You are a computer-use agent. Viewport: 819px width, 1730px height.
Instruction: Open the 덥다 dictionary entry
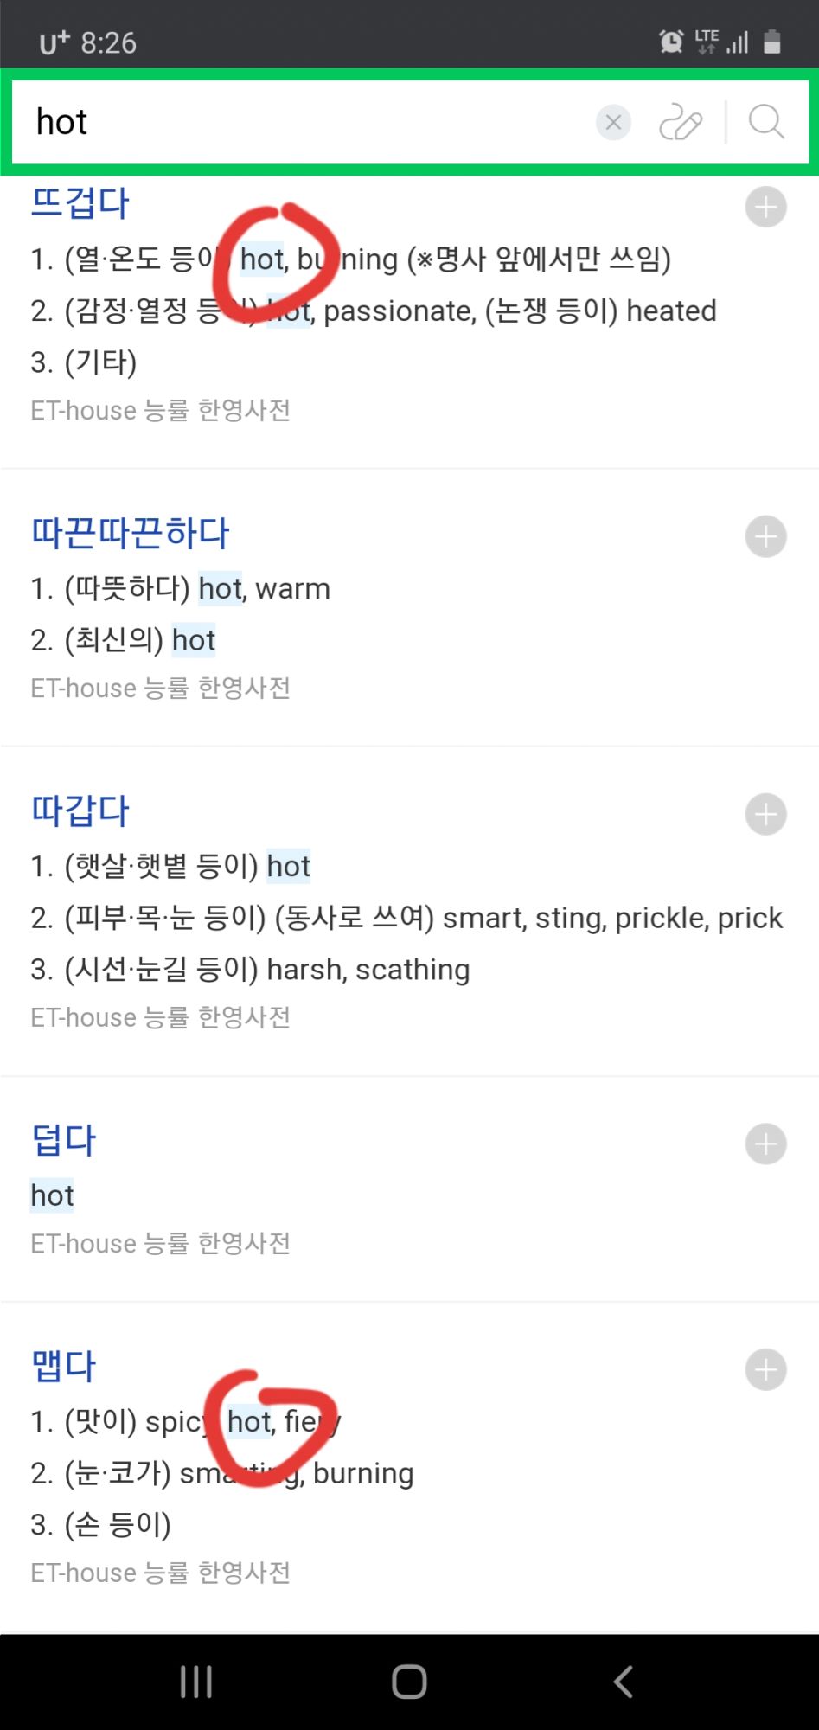point(63,1141)
